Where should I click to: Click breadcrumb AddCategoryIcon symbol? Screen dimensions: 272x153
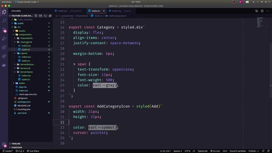coord(116,16)
